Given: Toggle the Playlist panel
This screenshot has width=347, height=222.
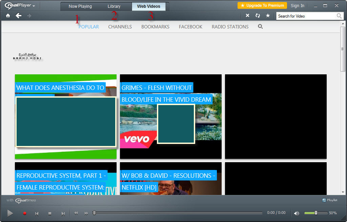Looking at the screenshot, I should [x=330, y=200].
